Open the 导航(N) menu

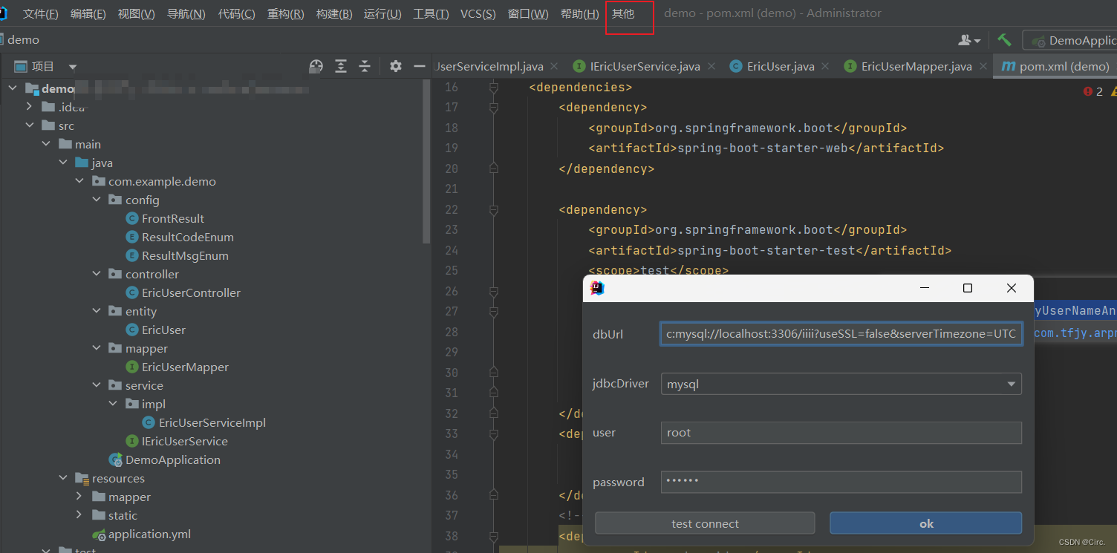click(186, 14)
